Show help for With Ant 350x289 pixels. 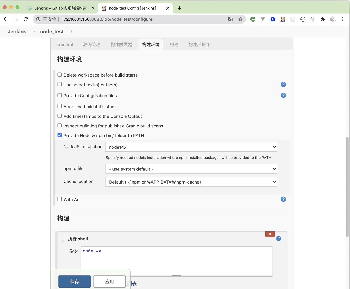tap(283, 199)
